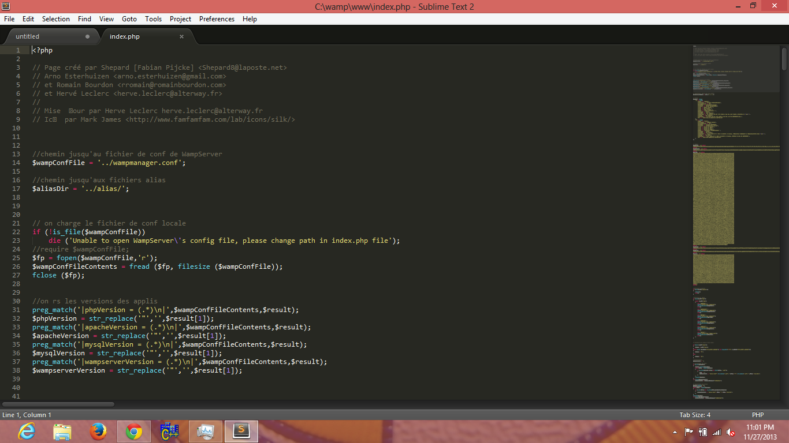
Task: Click the "$apacheVersion = str_replace" line
Action: pos(129,336)
